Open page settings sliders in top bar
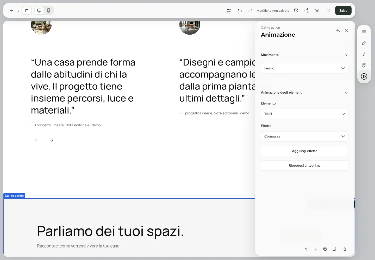 click(229, 10)
